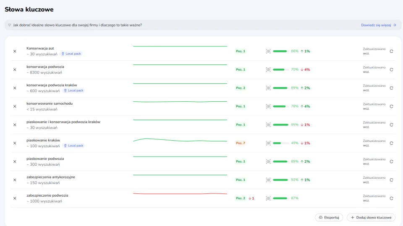Click visibility eye icon beside 70%
This screenshot has width=403, height=226.
268,70
